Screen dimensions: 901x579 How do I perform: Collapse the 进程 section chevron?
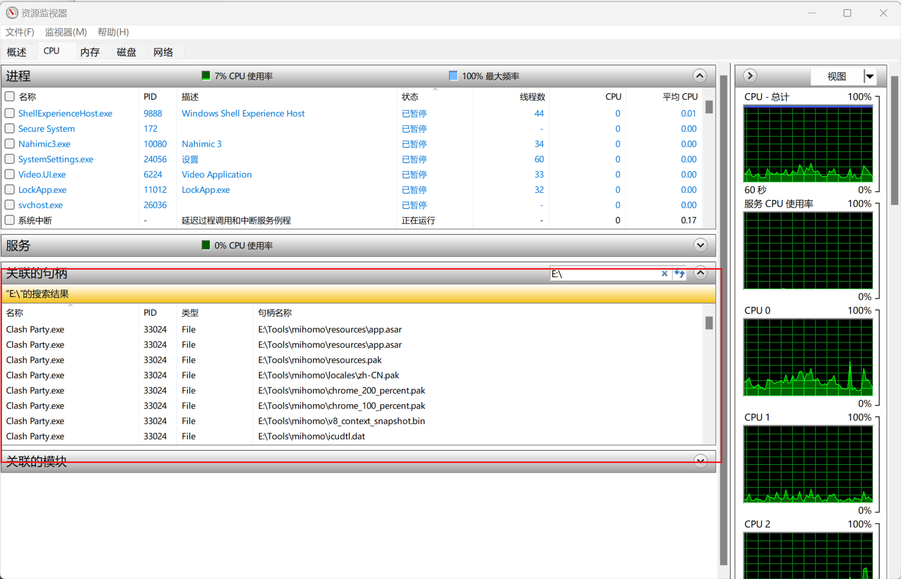[x=700, y=76]
